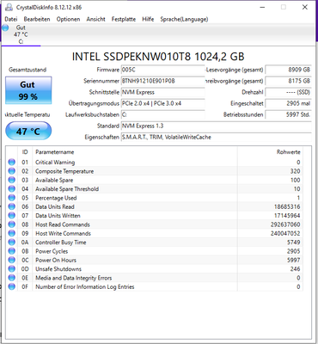Click the Eigenschaften field with S.M.A.R.T., TRIM
The width and height of the screenshot is (318, 344).
tap(217, 137)
